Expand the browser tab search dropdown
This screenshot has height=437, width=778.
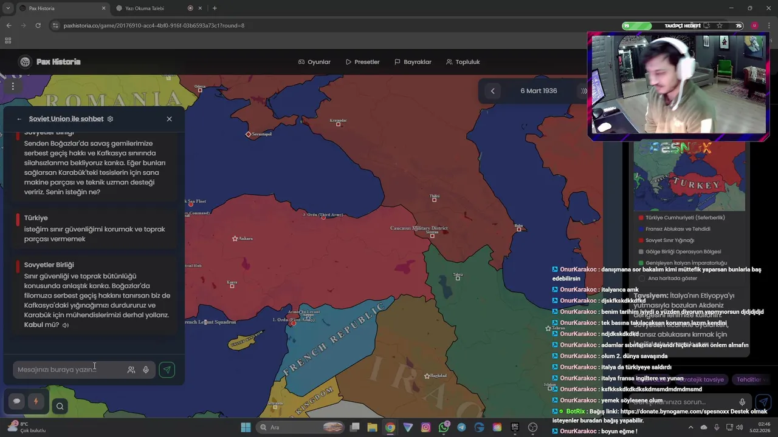pyautogui.click(x=8, y=8)
